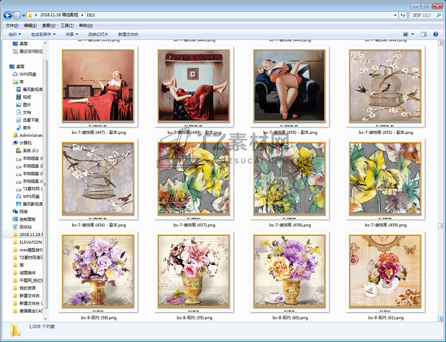Toggle the preview pane icon
The image size is (446, 342).
[423, 34]
